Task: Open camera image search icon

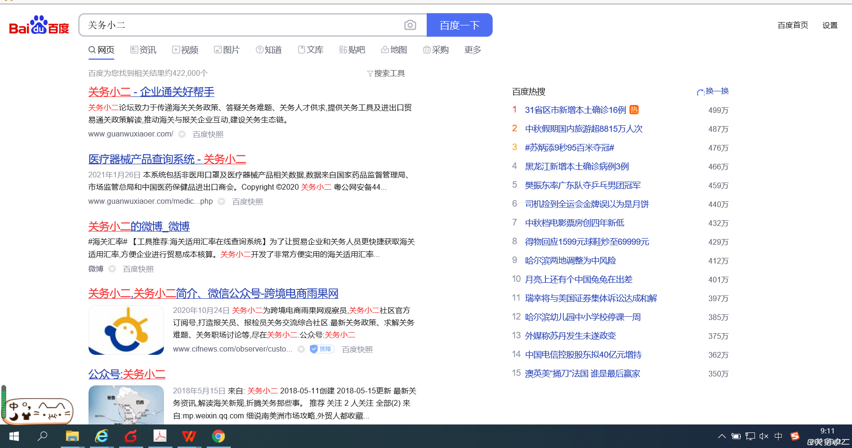Action: 410,25
